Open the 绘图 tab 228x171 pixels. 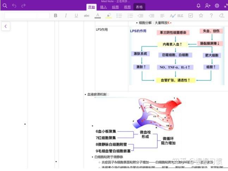[x=115, y=7]
